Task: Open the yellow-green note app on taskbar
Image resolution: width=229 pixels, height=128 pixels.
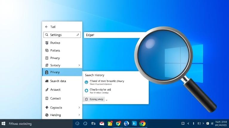Action: point(110,123)
